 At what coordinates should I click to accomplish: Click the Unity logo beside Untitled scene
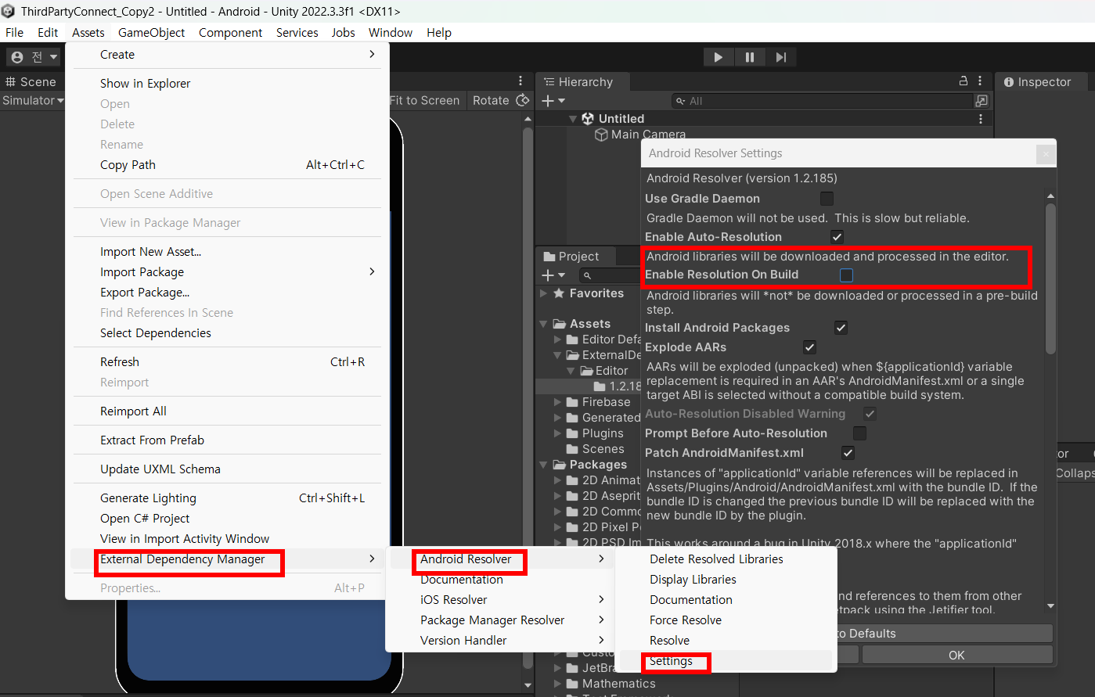[x=588, y=119]
